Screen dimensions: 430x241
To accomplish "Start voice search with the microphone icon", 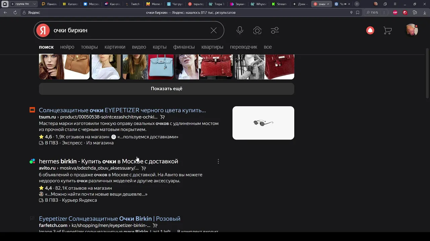I will pyautogui.click(x=240, y=30).
